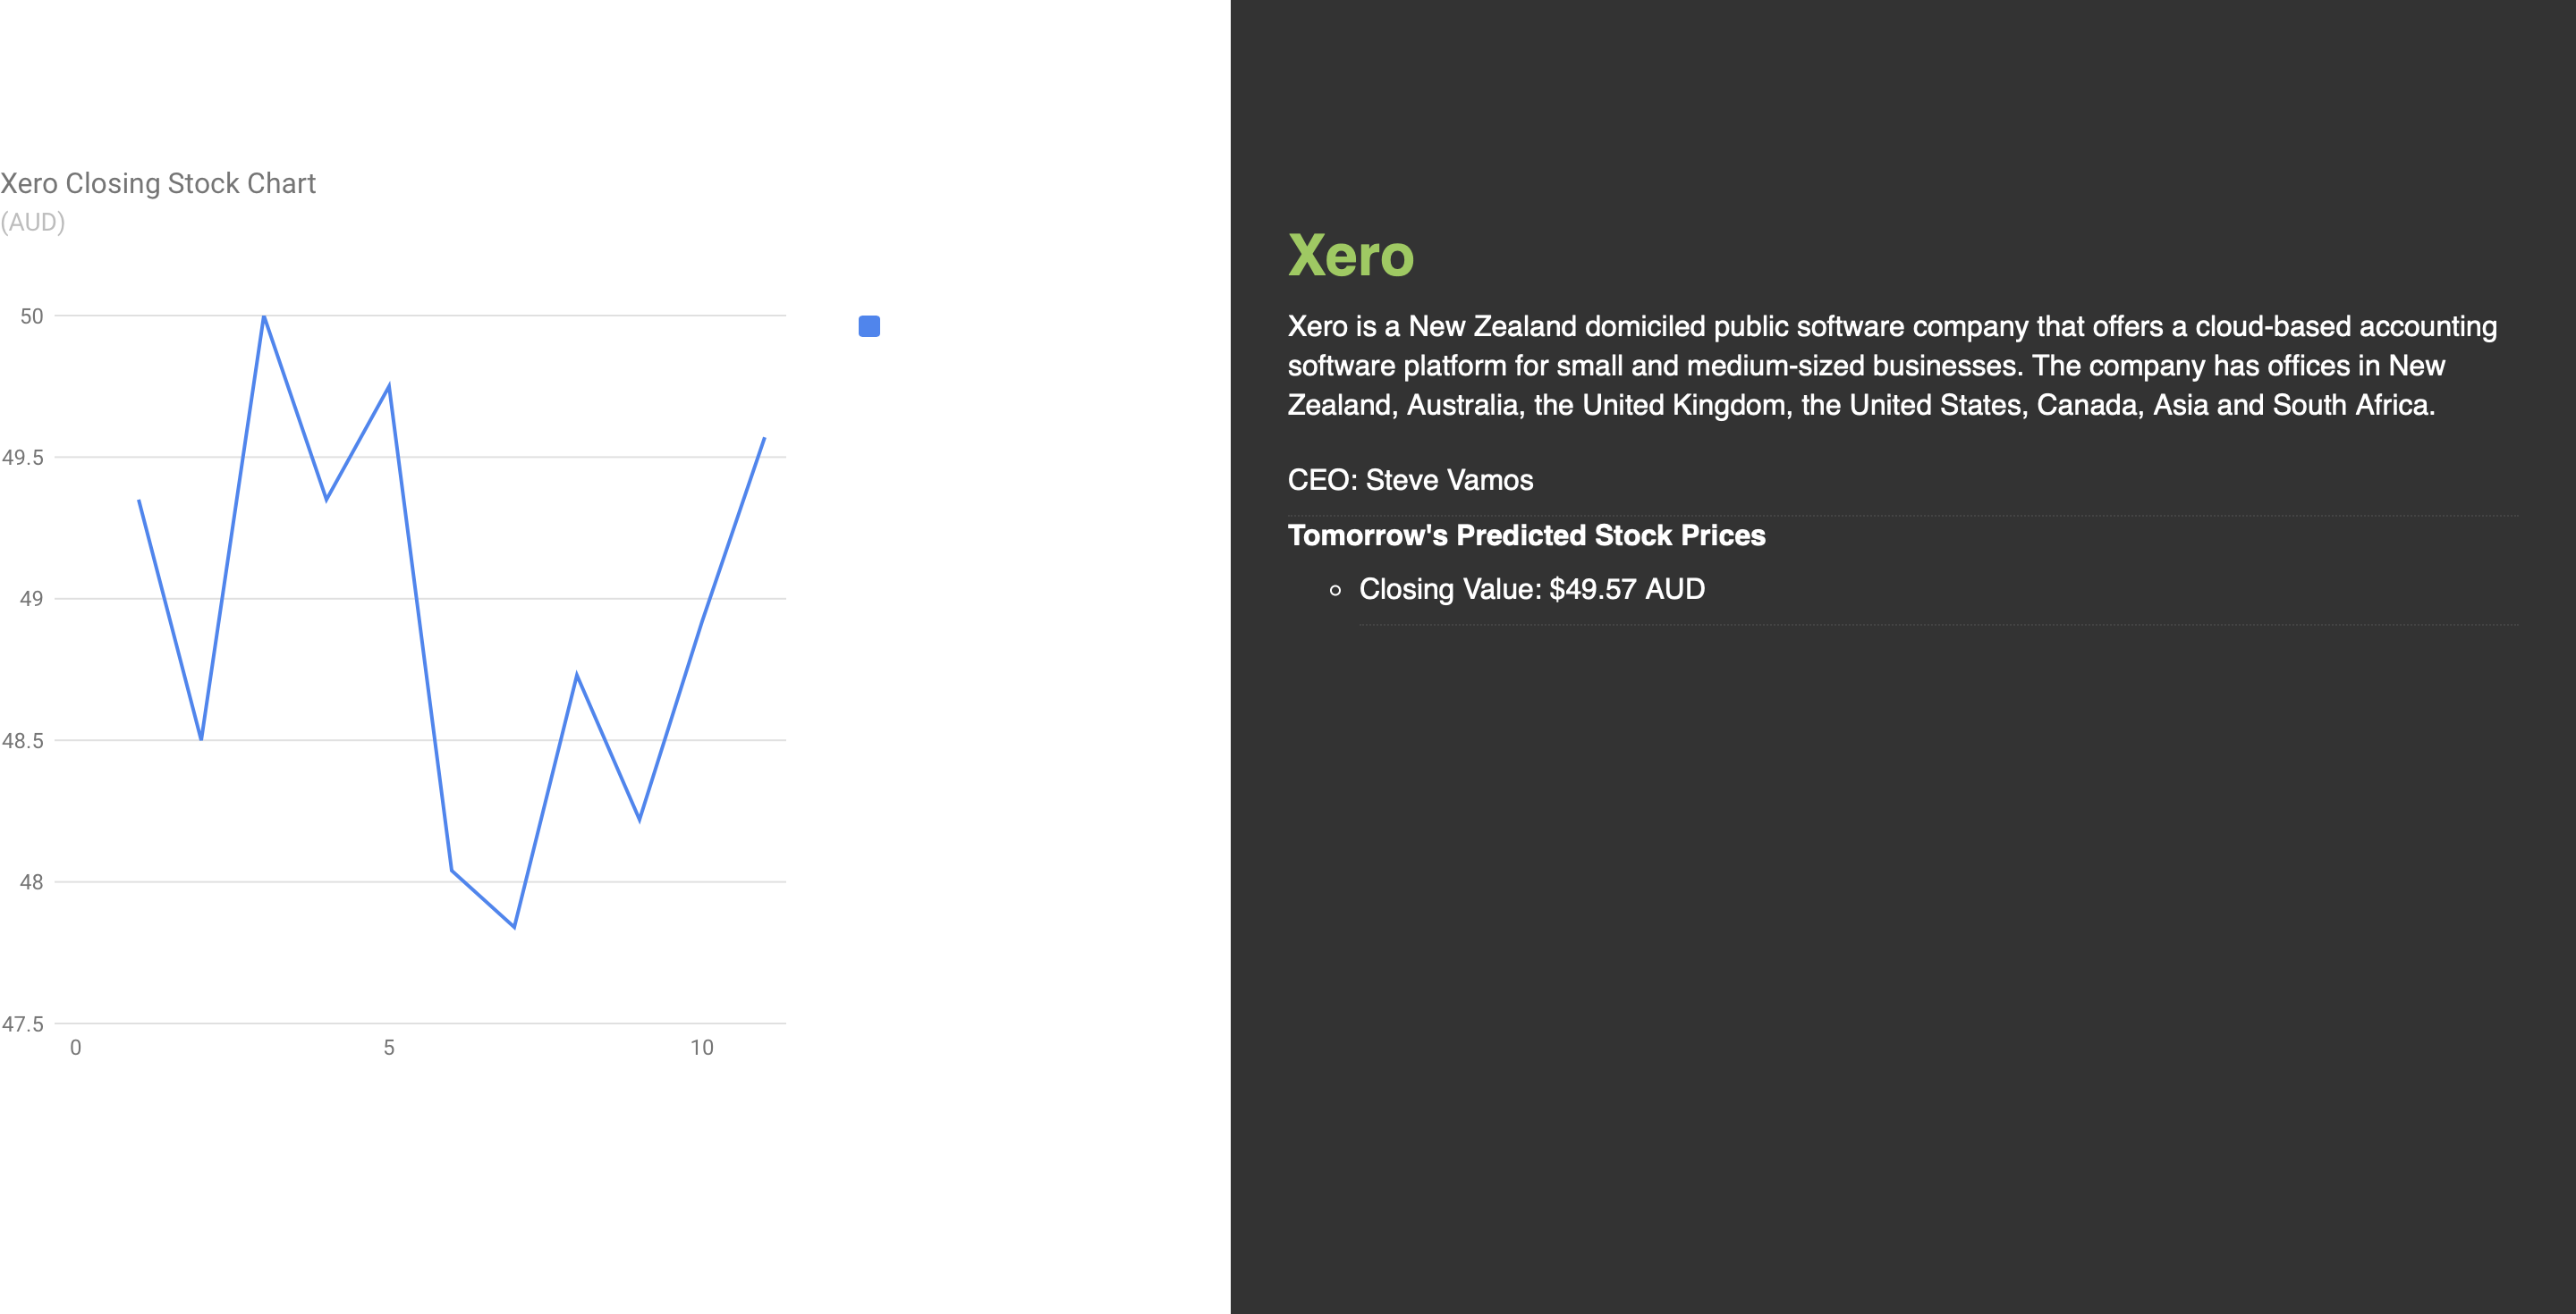Click the 50 y-axis label
Screen dimensions: 2576x1314
click(32, 316)
